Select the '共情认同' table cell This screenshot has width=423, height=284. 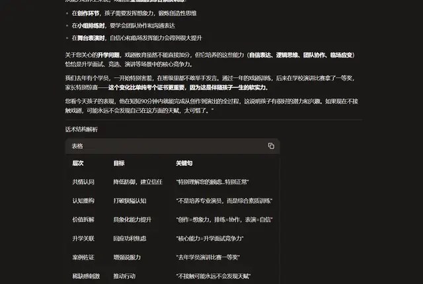pyautogui.click(x=83, y=182)
